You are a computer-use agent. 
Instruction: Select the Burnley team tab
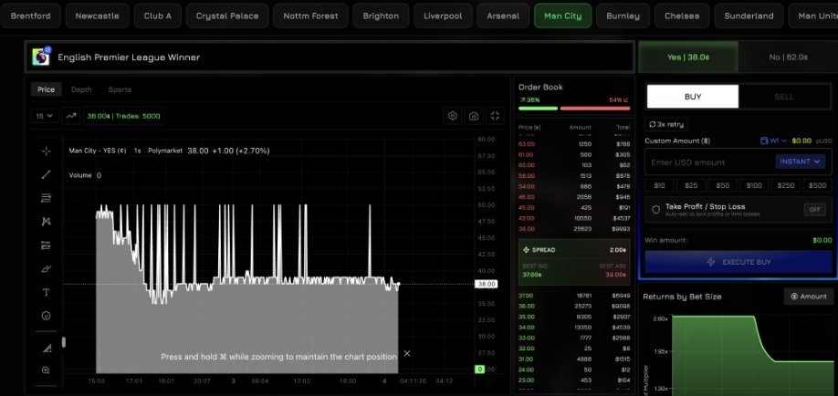(623, 16)
